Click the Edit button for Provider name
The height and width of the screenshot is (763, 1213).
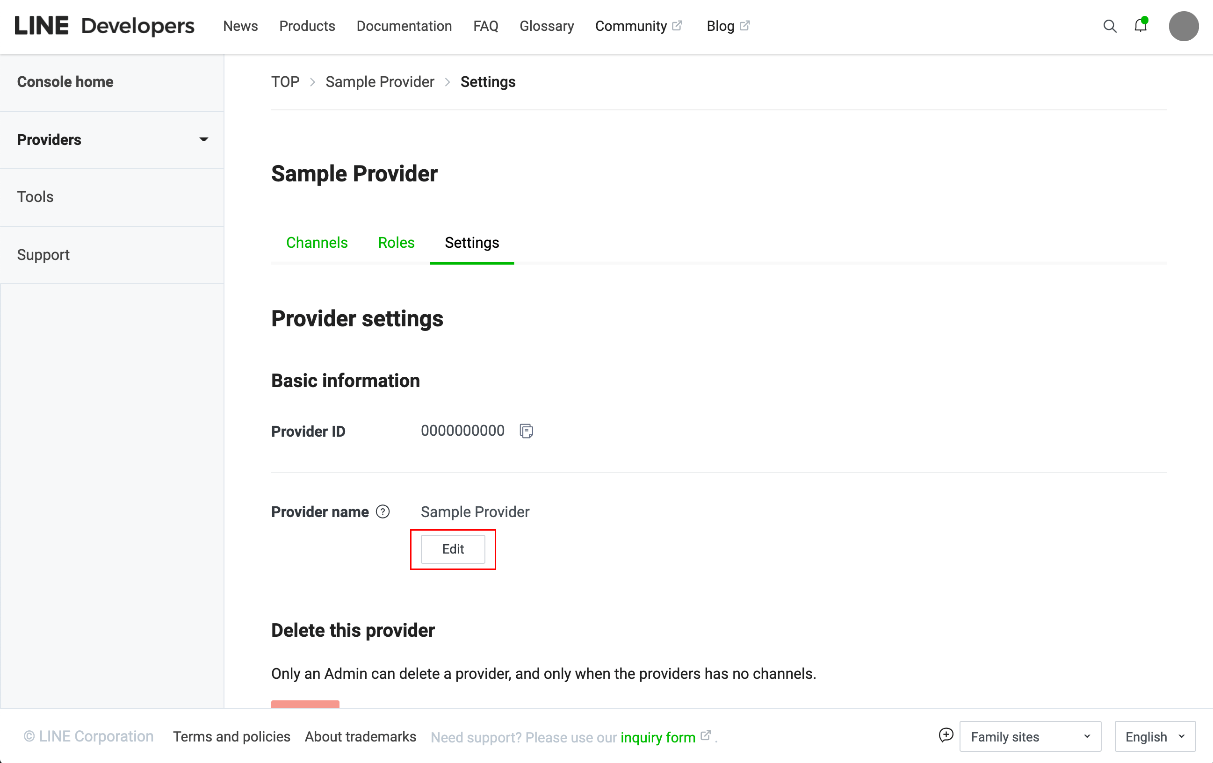(453, 549)
